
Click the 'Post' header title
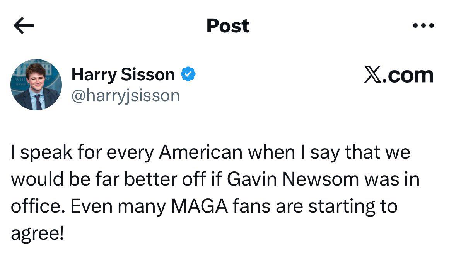point(228,26)
